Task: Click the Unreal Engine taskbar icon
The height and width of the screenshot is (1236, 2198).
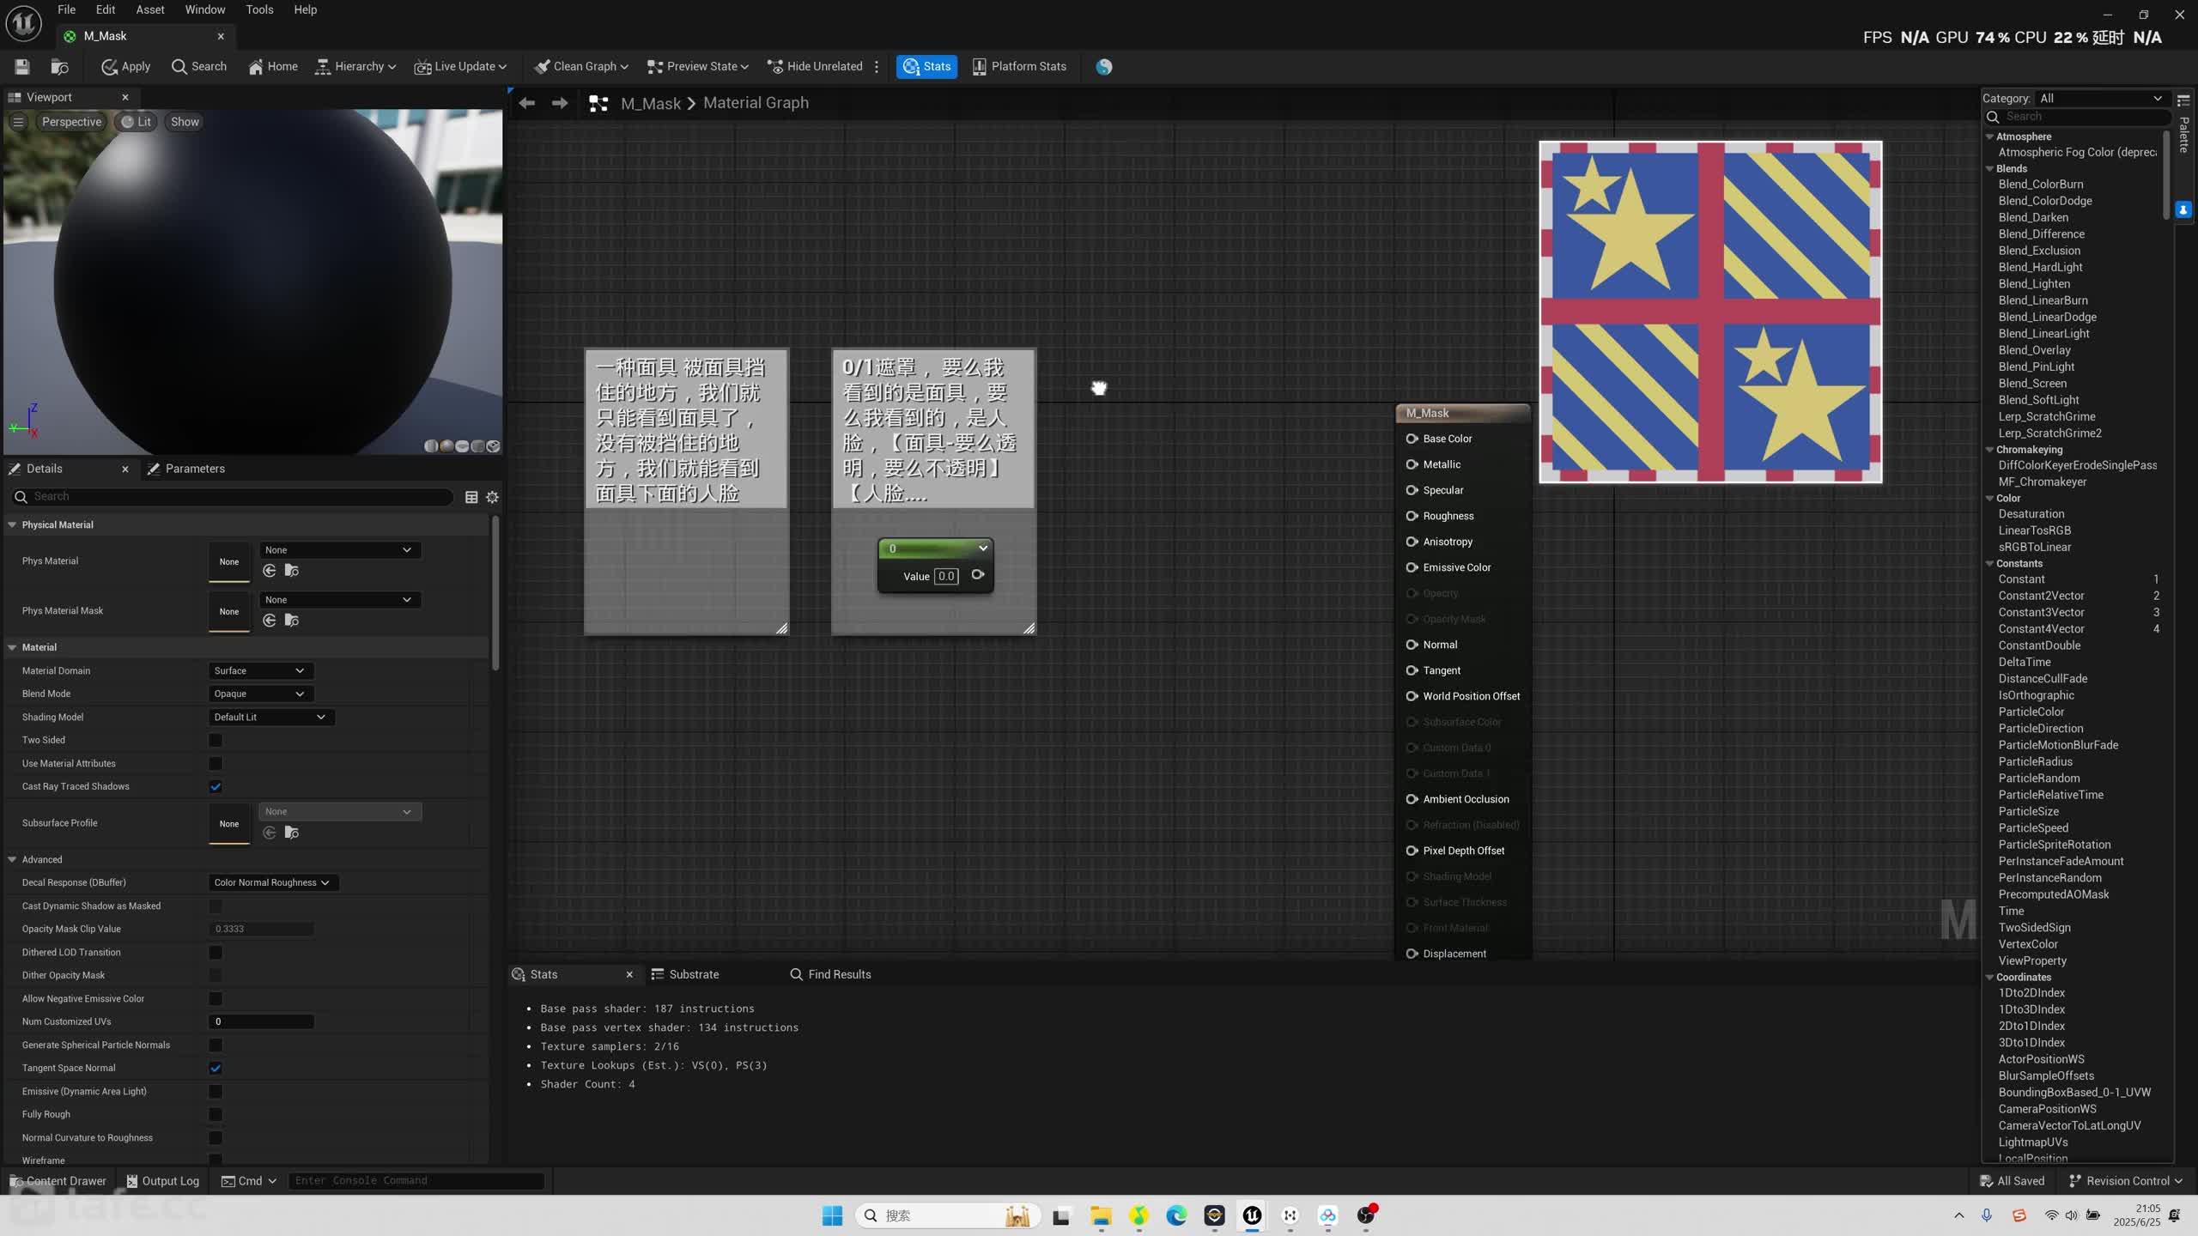Action: (1252, 1215)
